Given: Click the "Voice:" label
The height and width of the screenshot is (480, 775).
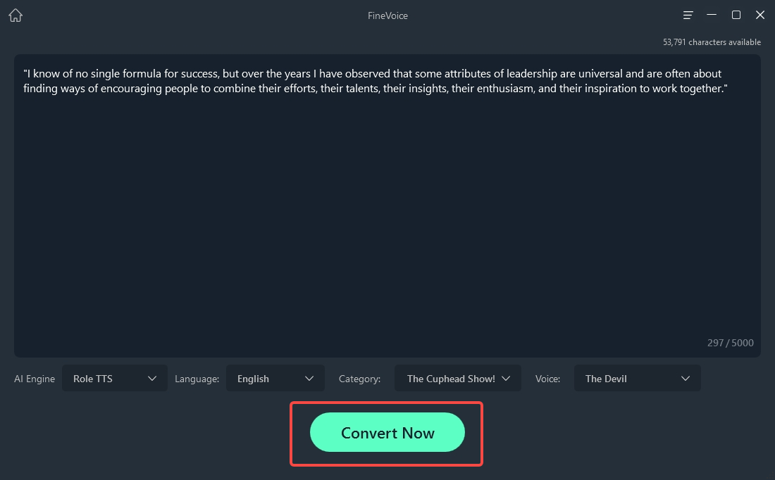Looking at the screenshot, I should coord(547,379).
